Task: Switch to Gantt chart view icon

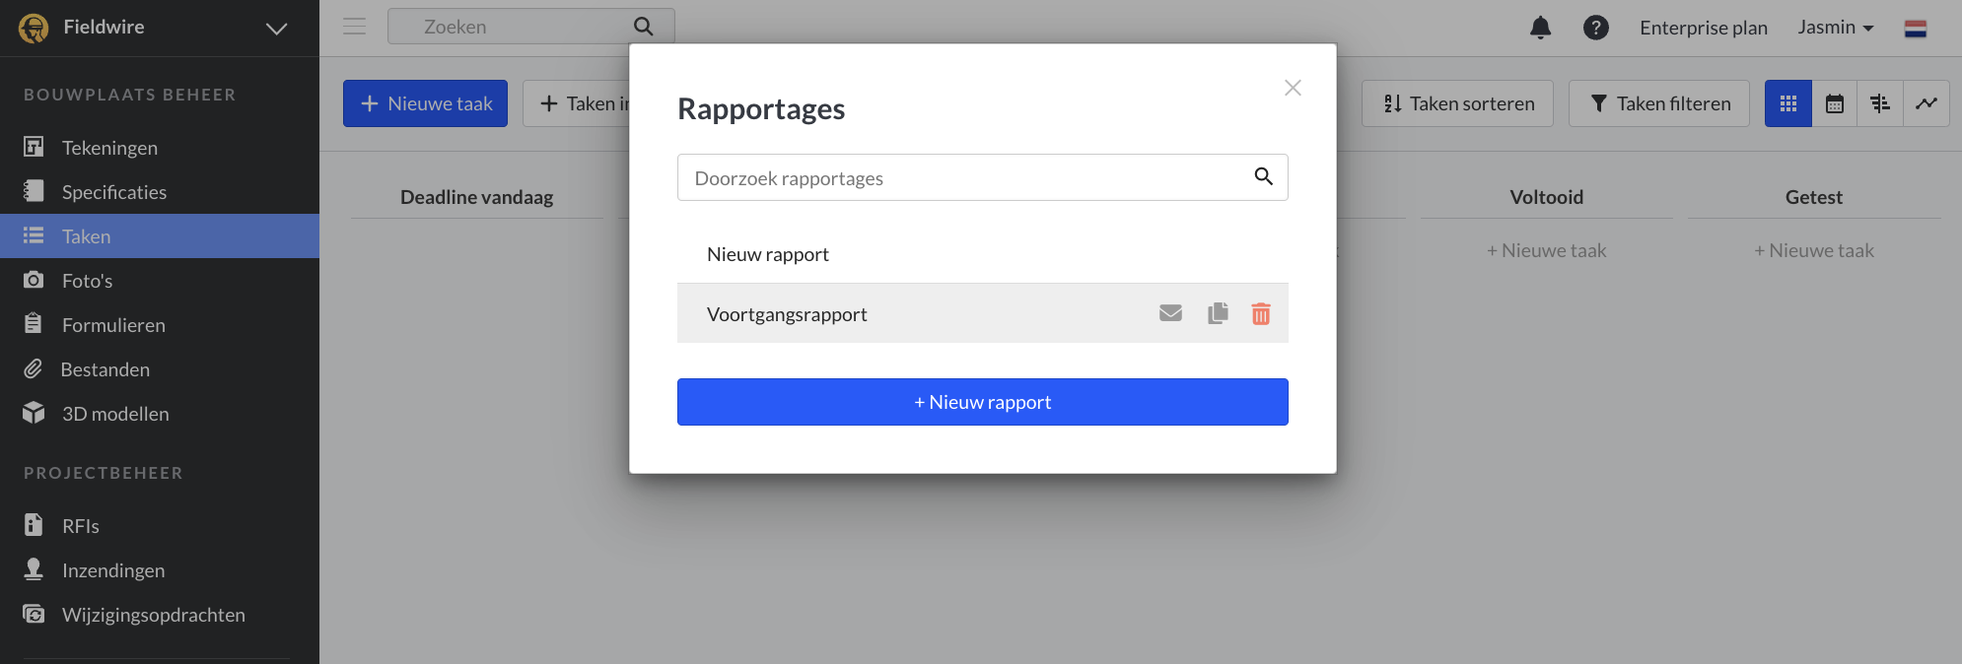Action: [1880, 103]
